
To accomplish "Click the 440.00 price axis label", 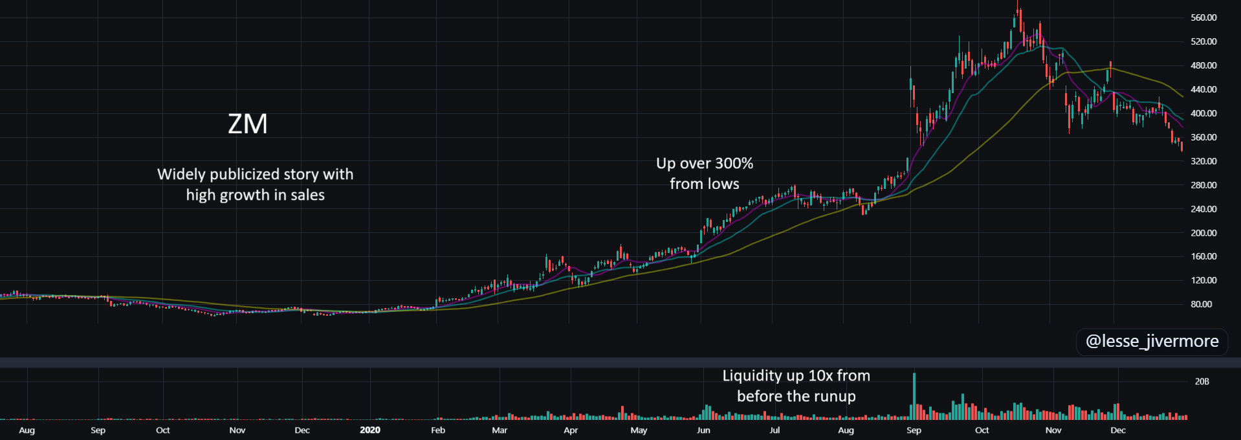I will click(1203, 89).
